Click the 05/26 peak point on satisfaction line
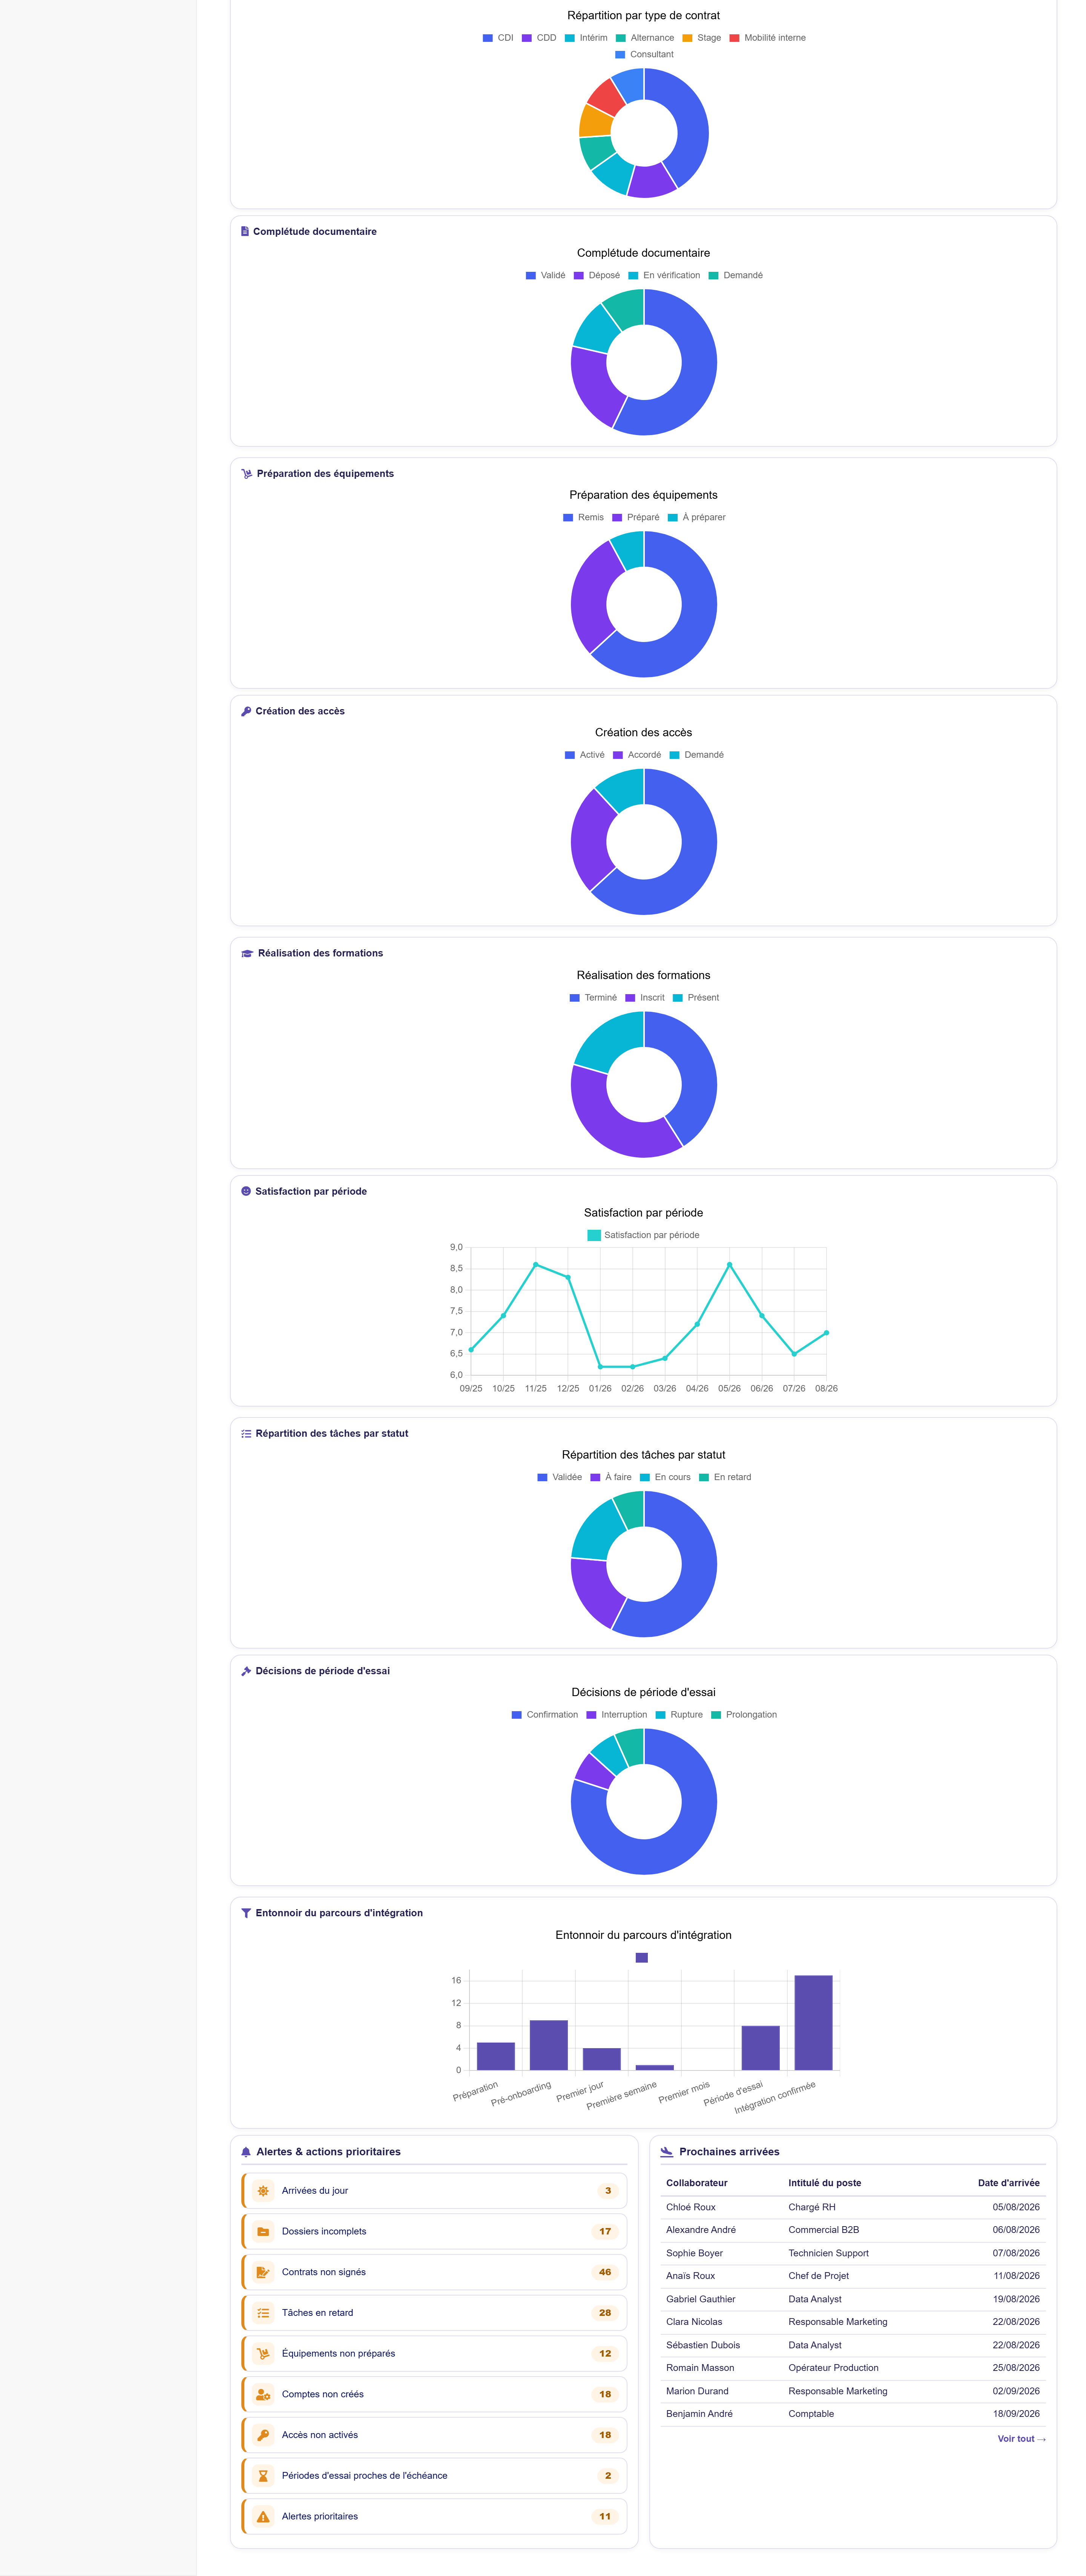The width and height of the screenshot is (1086, 2576). click(729, 1264)
